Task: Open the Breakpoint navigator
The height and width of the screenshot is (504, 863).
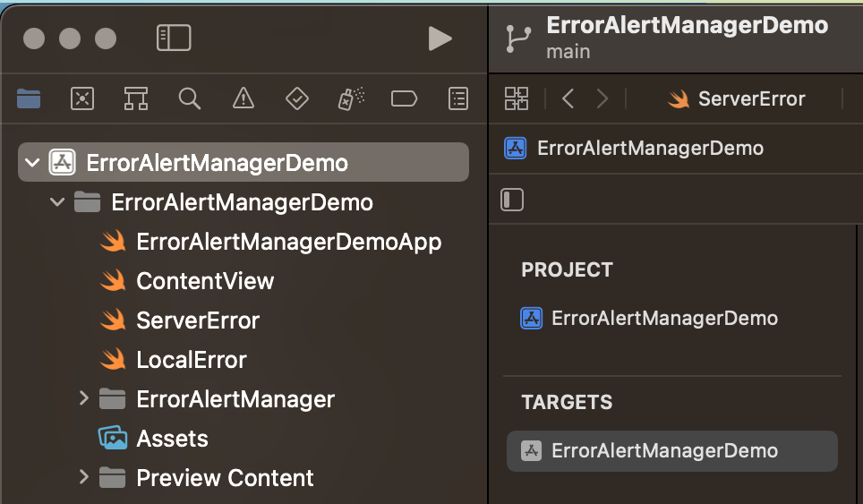Action: 405,98
